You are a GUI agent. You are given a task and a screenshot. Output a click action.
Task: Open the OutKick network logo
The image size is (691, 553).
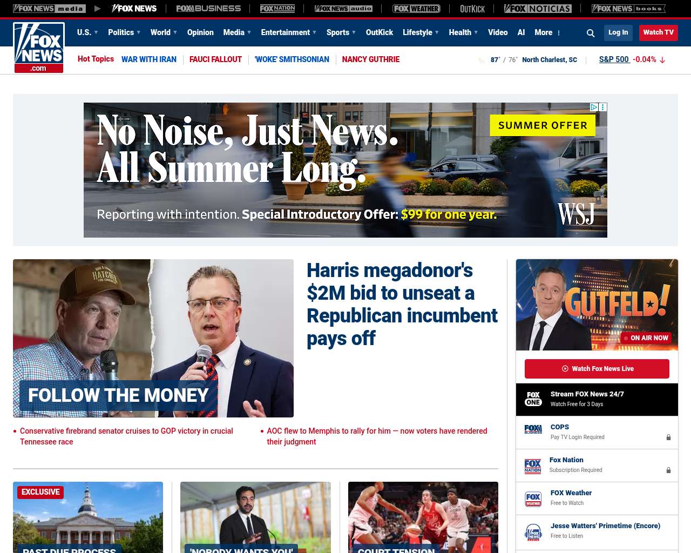[x=472, y=9]
